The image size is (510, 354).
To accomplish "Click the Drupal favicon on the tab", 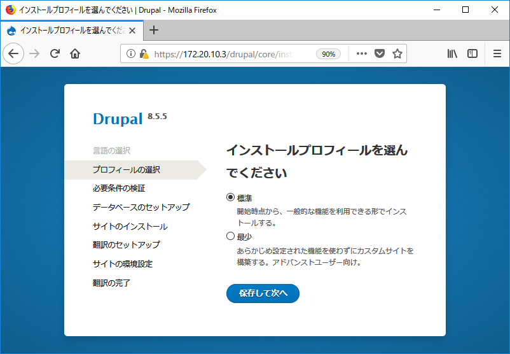I will [x=11, y=31].
